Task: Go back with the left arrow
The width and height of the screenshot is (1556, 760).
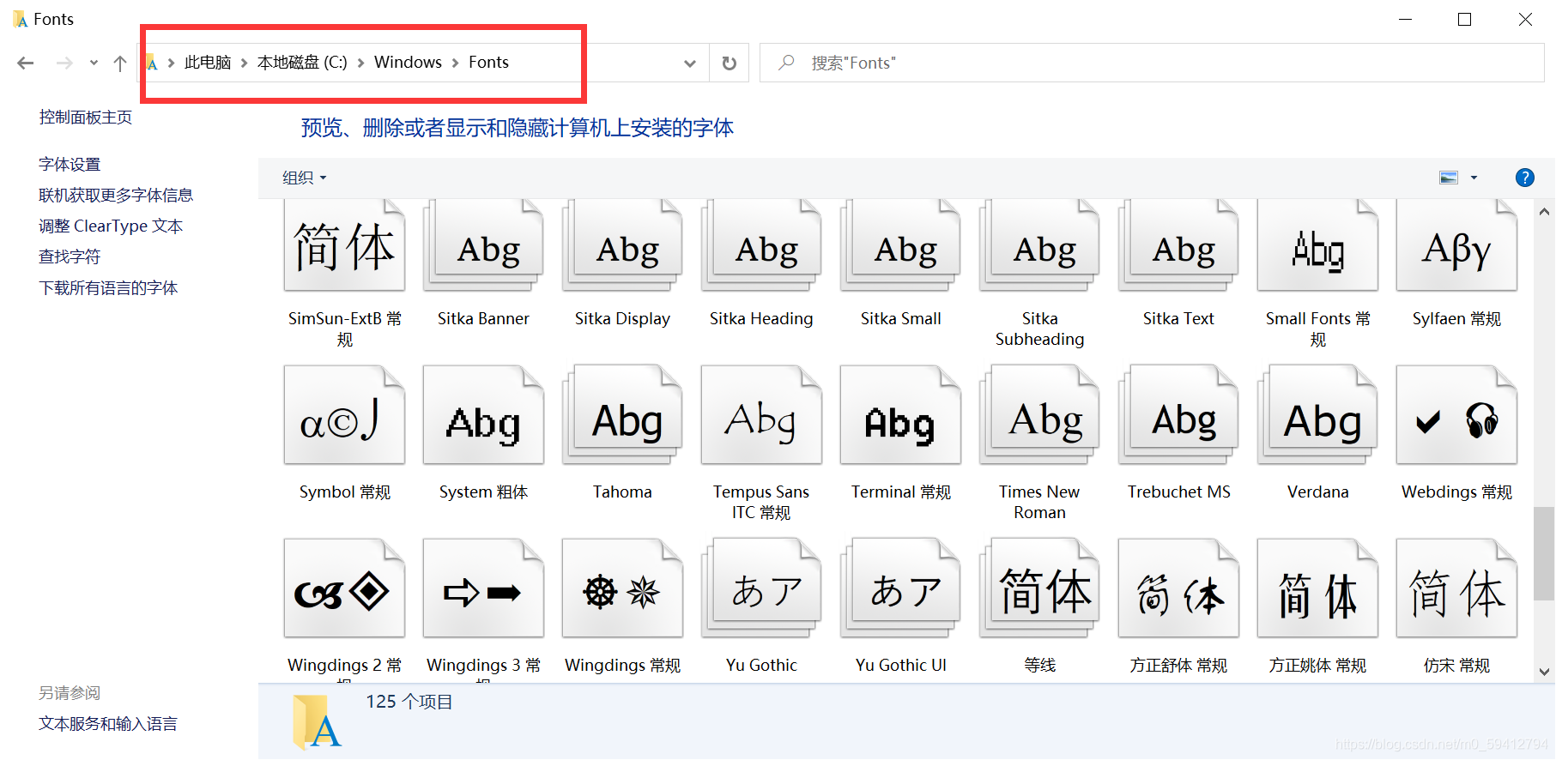Action: [x=26, y=63]
